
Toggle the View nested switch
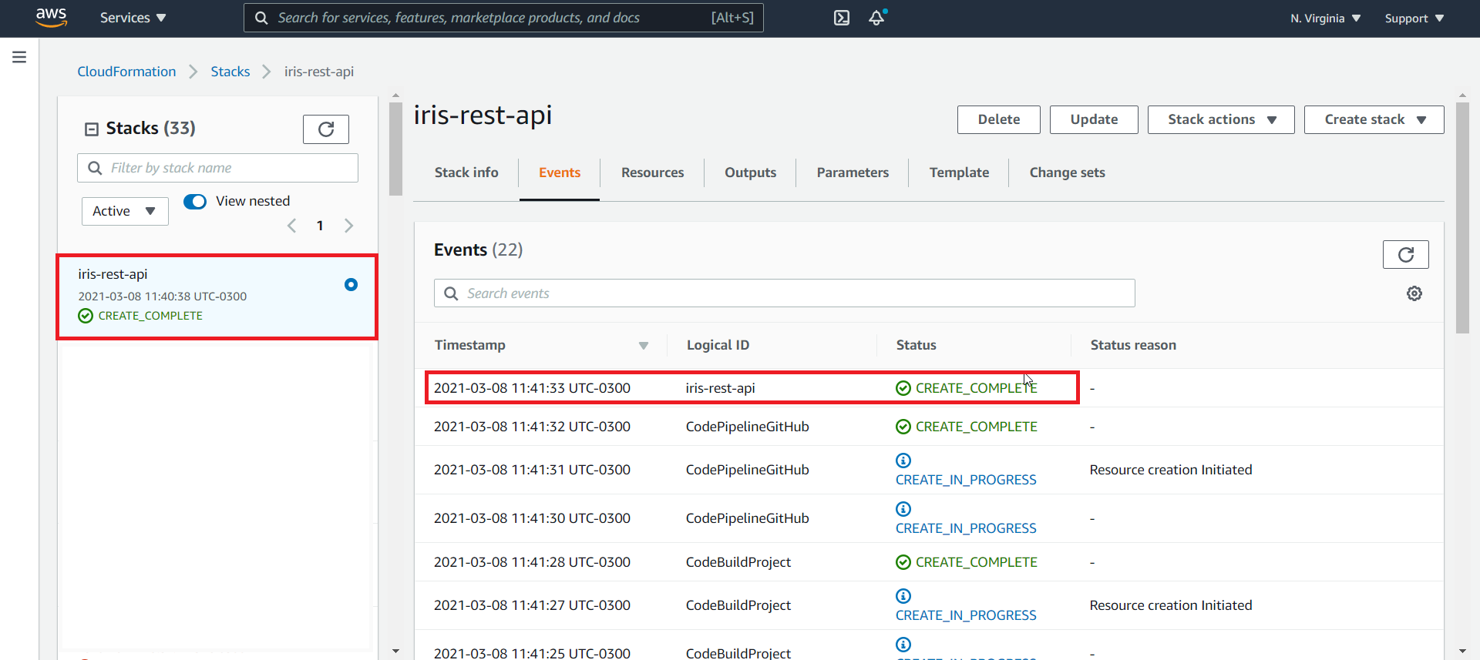point(195,202)
